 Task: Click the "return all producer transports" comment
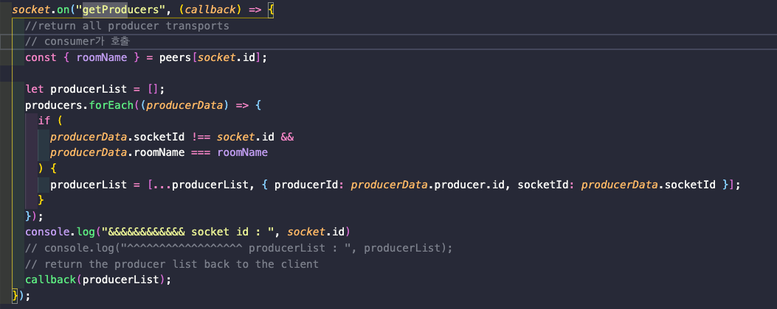[x=127, y=26]
